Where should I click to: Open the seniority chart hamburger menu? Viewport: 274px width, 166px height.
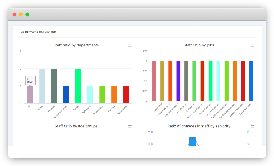pyautogui.click(x=252, y=127)
